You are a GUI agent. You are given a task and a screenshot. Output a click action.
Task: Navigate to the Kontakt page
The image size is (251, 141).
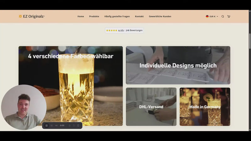pyautogui.click(x=139, y=16)
